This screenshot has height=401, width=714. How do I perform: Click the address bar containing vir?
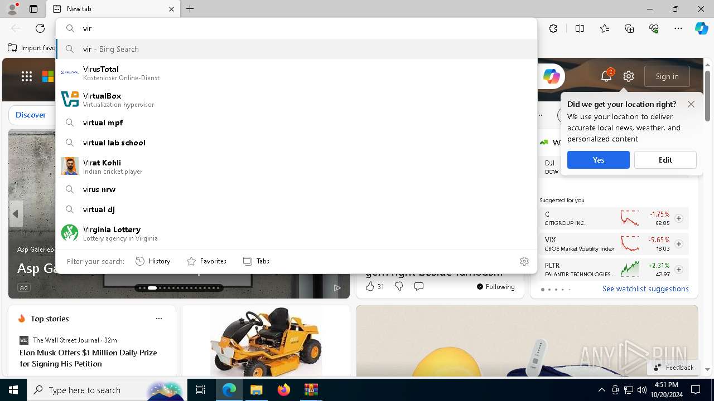click(x=296, y=28)
